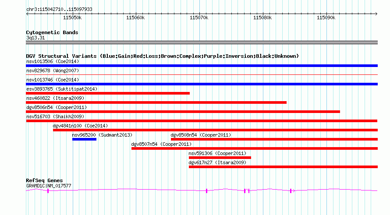This screenshot has height=215, width=390.
Task: Click the GRAMD1C exon near 115084k
Action: click(x=291, y=191)
